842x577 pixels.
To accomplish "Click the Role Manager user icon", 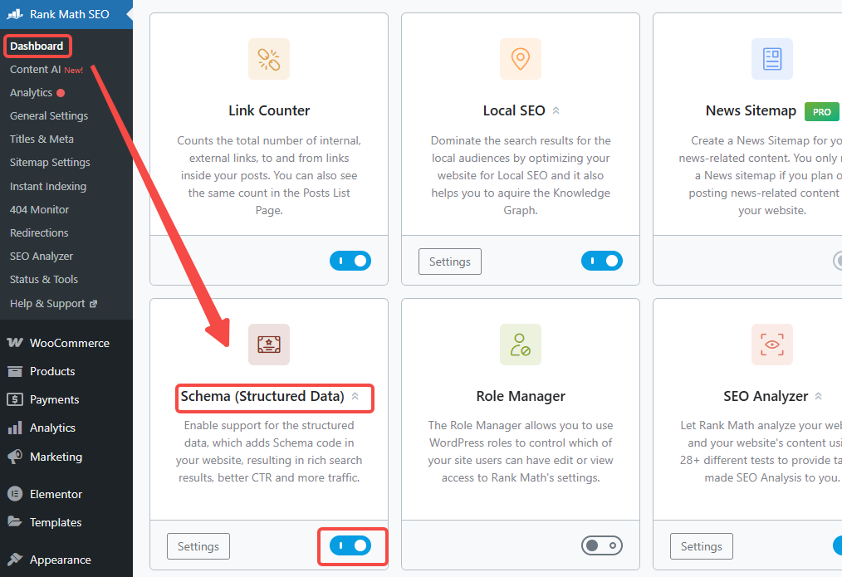I will pyautogui.click(x=520, y=345).
